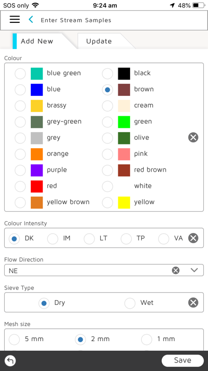208x371 pixels.
Task: Select the olive colour radio button
Action: coord(107,138)
